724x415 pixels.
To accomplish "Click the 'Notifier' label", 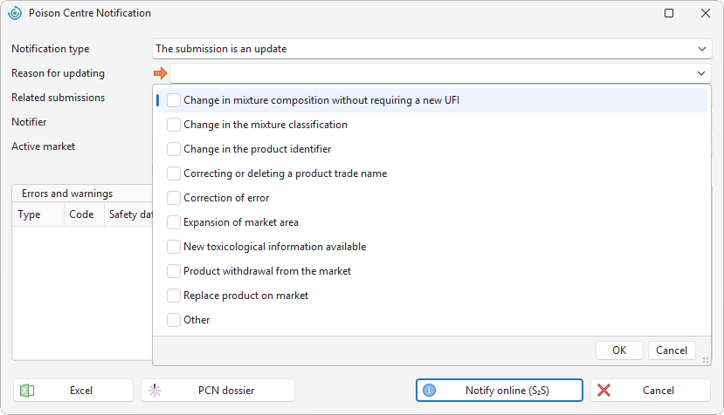I will tap(29, 122).
